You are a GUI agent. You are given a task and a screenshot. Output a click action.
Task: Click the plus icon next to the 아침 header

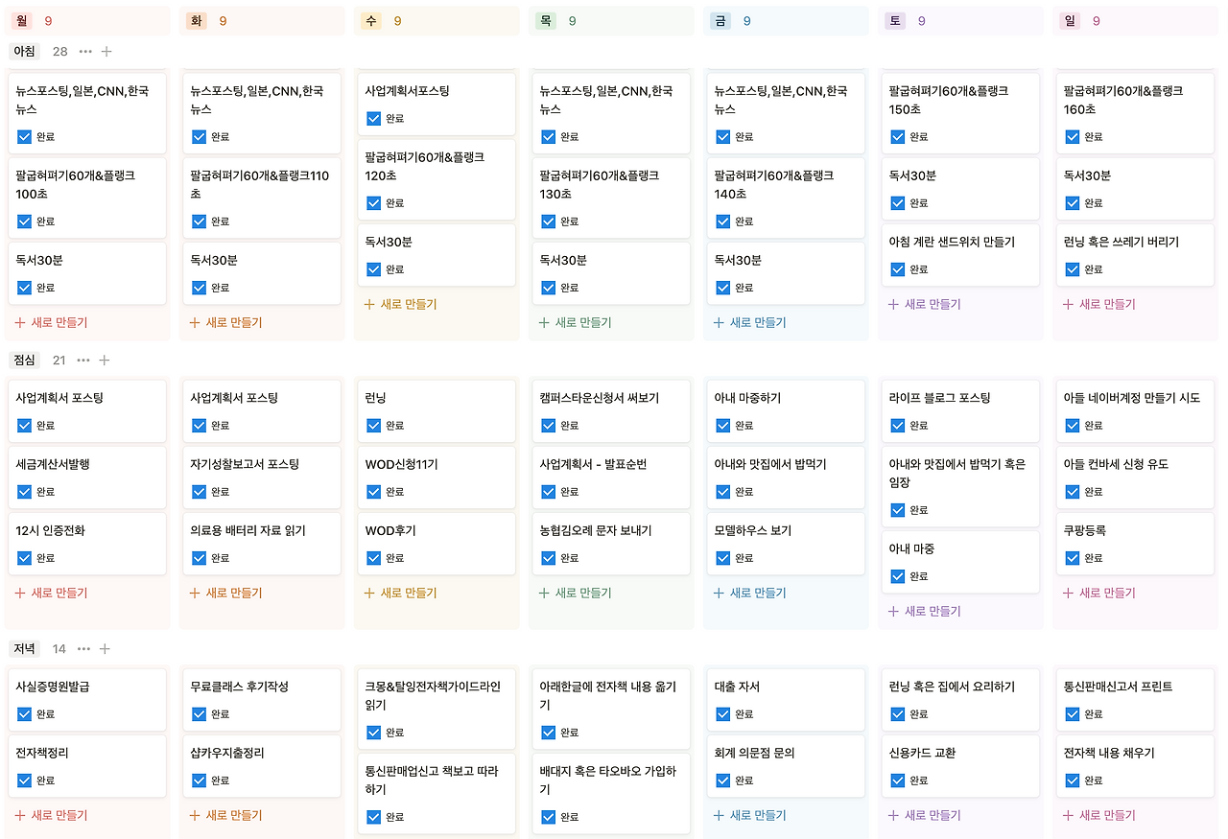tap(105, 51)
